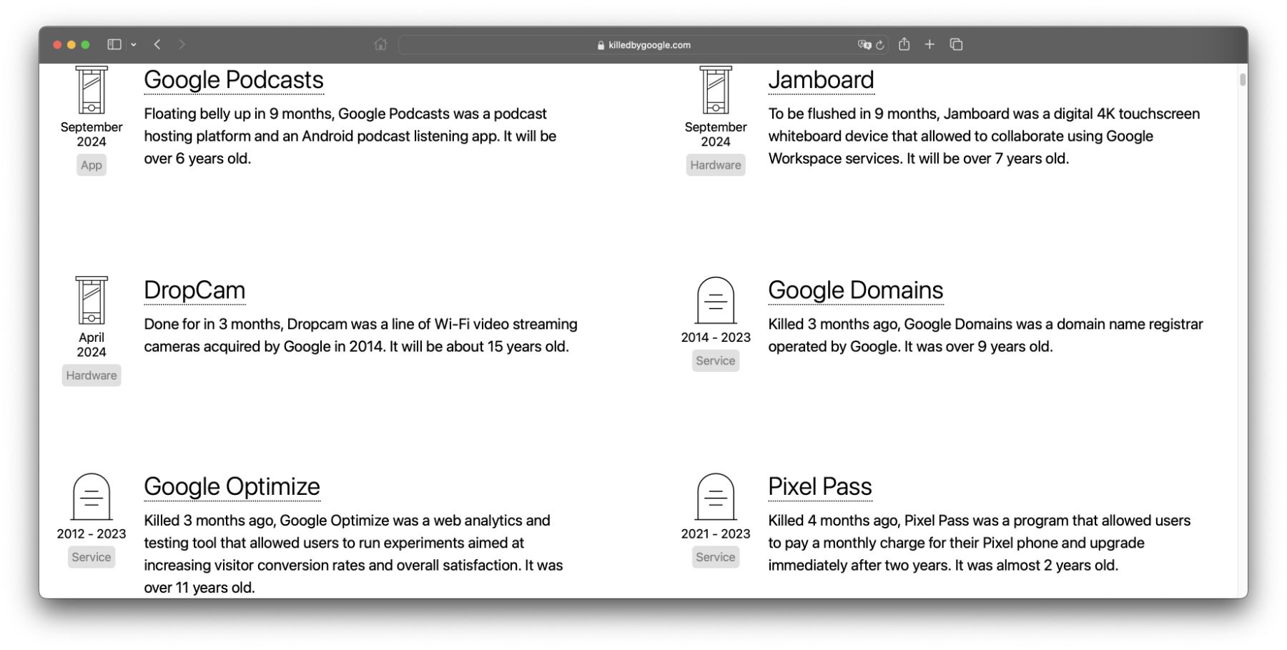
Task: Open the Google Podcasts link
Action: (x=234, y=80)
